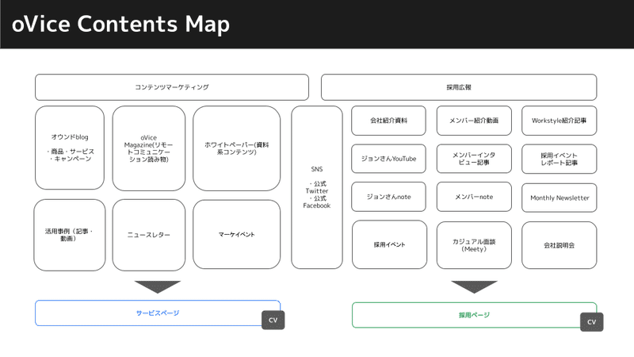Screen dimensions: 634x357
Task: Click the blue サービスページ box
Action: [x=158, y=313]
